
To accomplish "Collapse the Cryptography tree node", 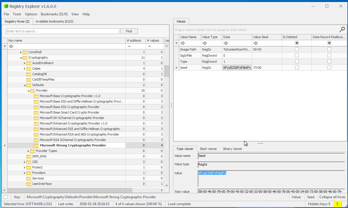I will click(21, 58).
